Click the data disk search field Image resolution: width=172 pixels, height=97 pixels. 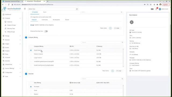point(101,79)
